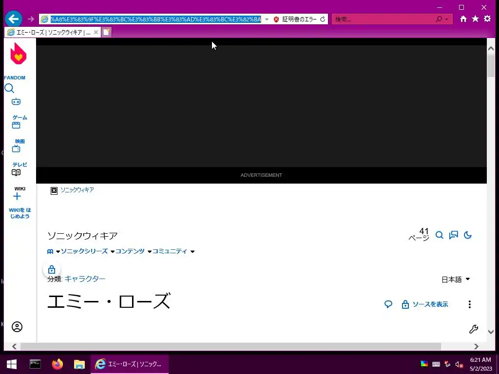
Task: Click the ソニックウィキア wiki title heading
Action: (x=82, y=236)
